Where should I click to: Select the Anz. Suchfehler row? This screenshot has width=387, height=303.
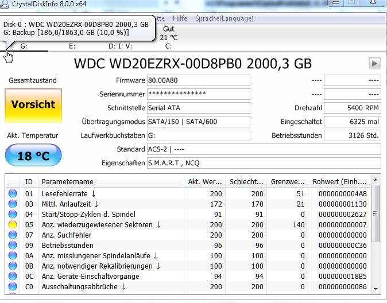pyautogui.click(x=67, y=235)
